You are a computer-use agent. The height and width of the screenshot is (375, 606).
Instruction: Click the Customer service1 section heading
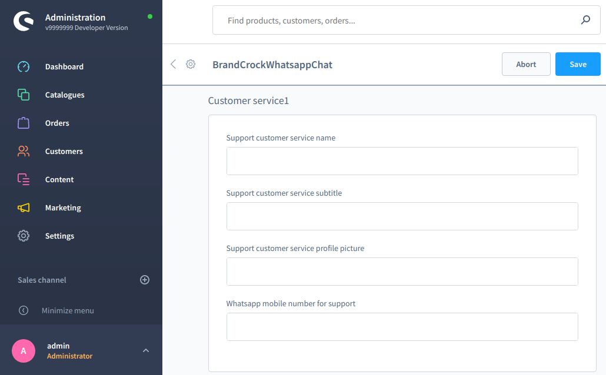(x=248, y=101)
